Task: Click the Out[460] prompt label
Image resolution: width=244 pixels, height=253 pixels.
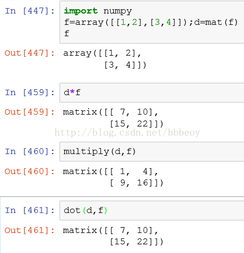Action: [30, 171]
